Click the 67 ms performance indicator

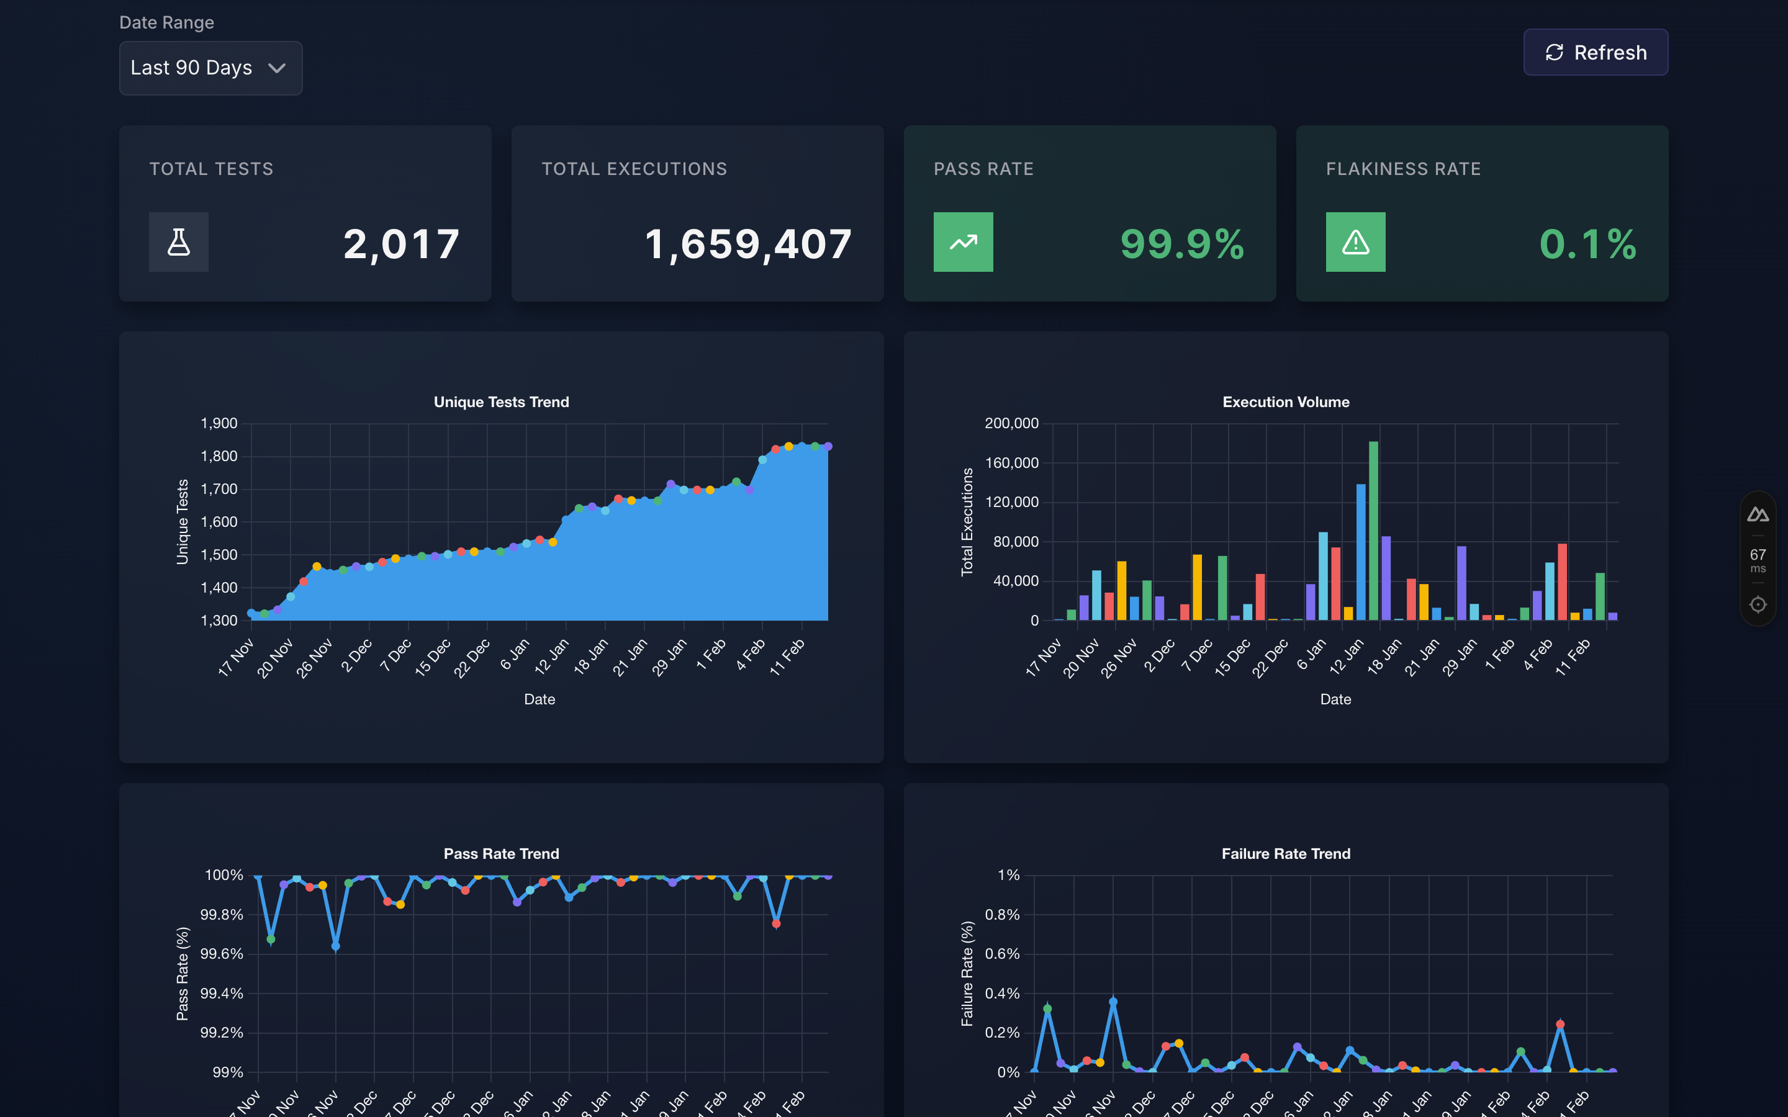(1758, 560)
